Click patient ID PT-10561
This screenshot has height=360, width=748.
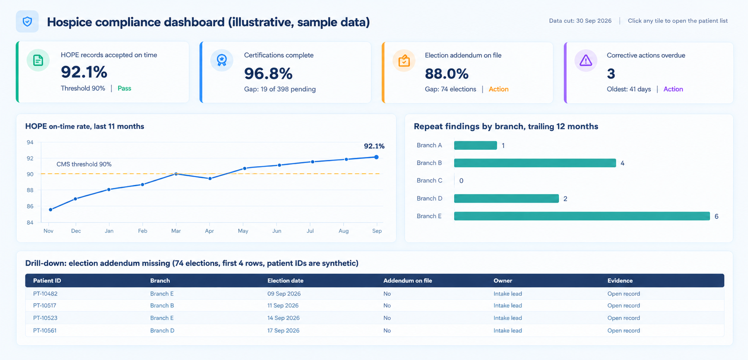point(45,331)
